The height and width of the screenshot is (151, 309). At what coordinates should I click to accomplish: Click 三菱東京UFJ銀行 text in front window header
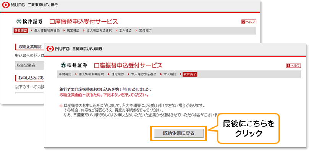(x=87, y=49)
